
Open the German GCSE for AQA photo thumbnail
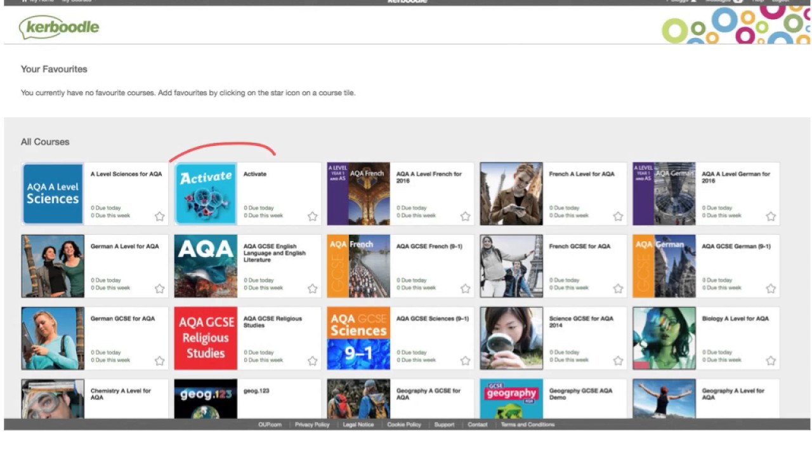pyautogui.click(x=53, y=338)
